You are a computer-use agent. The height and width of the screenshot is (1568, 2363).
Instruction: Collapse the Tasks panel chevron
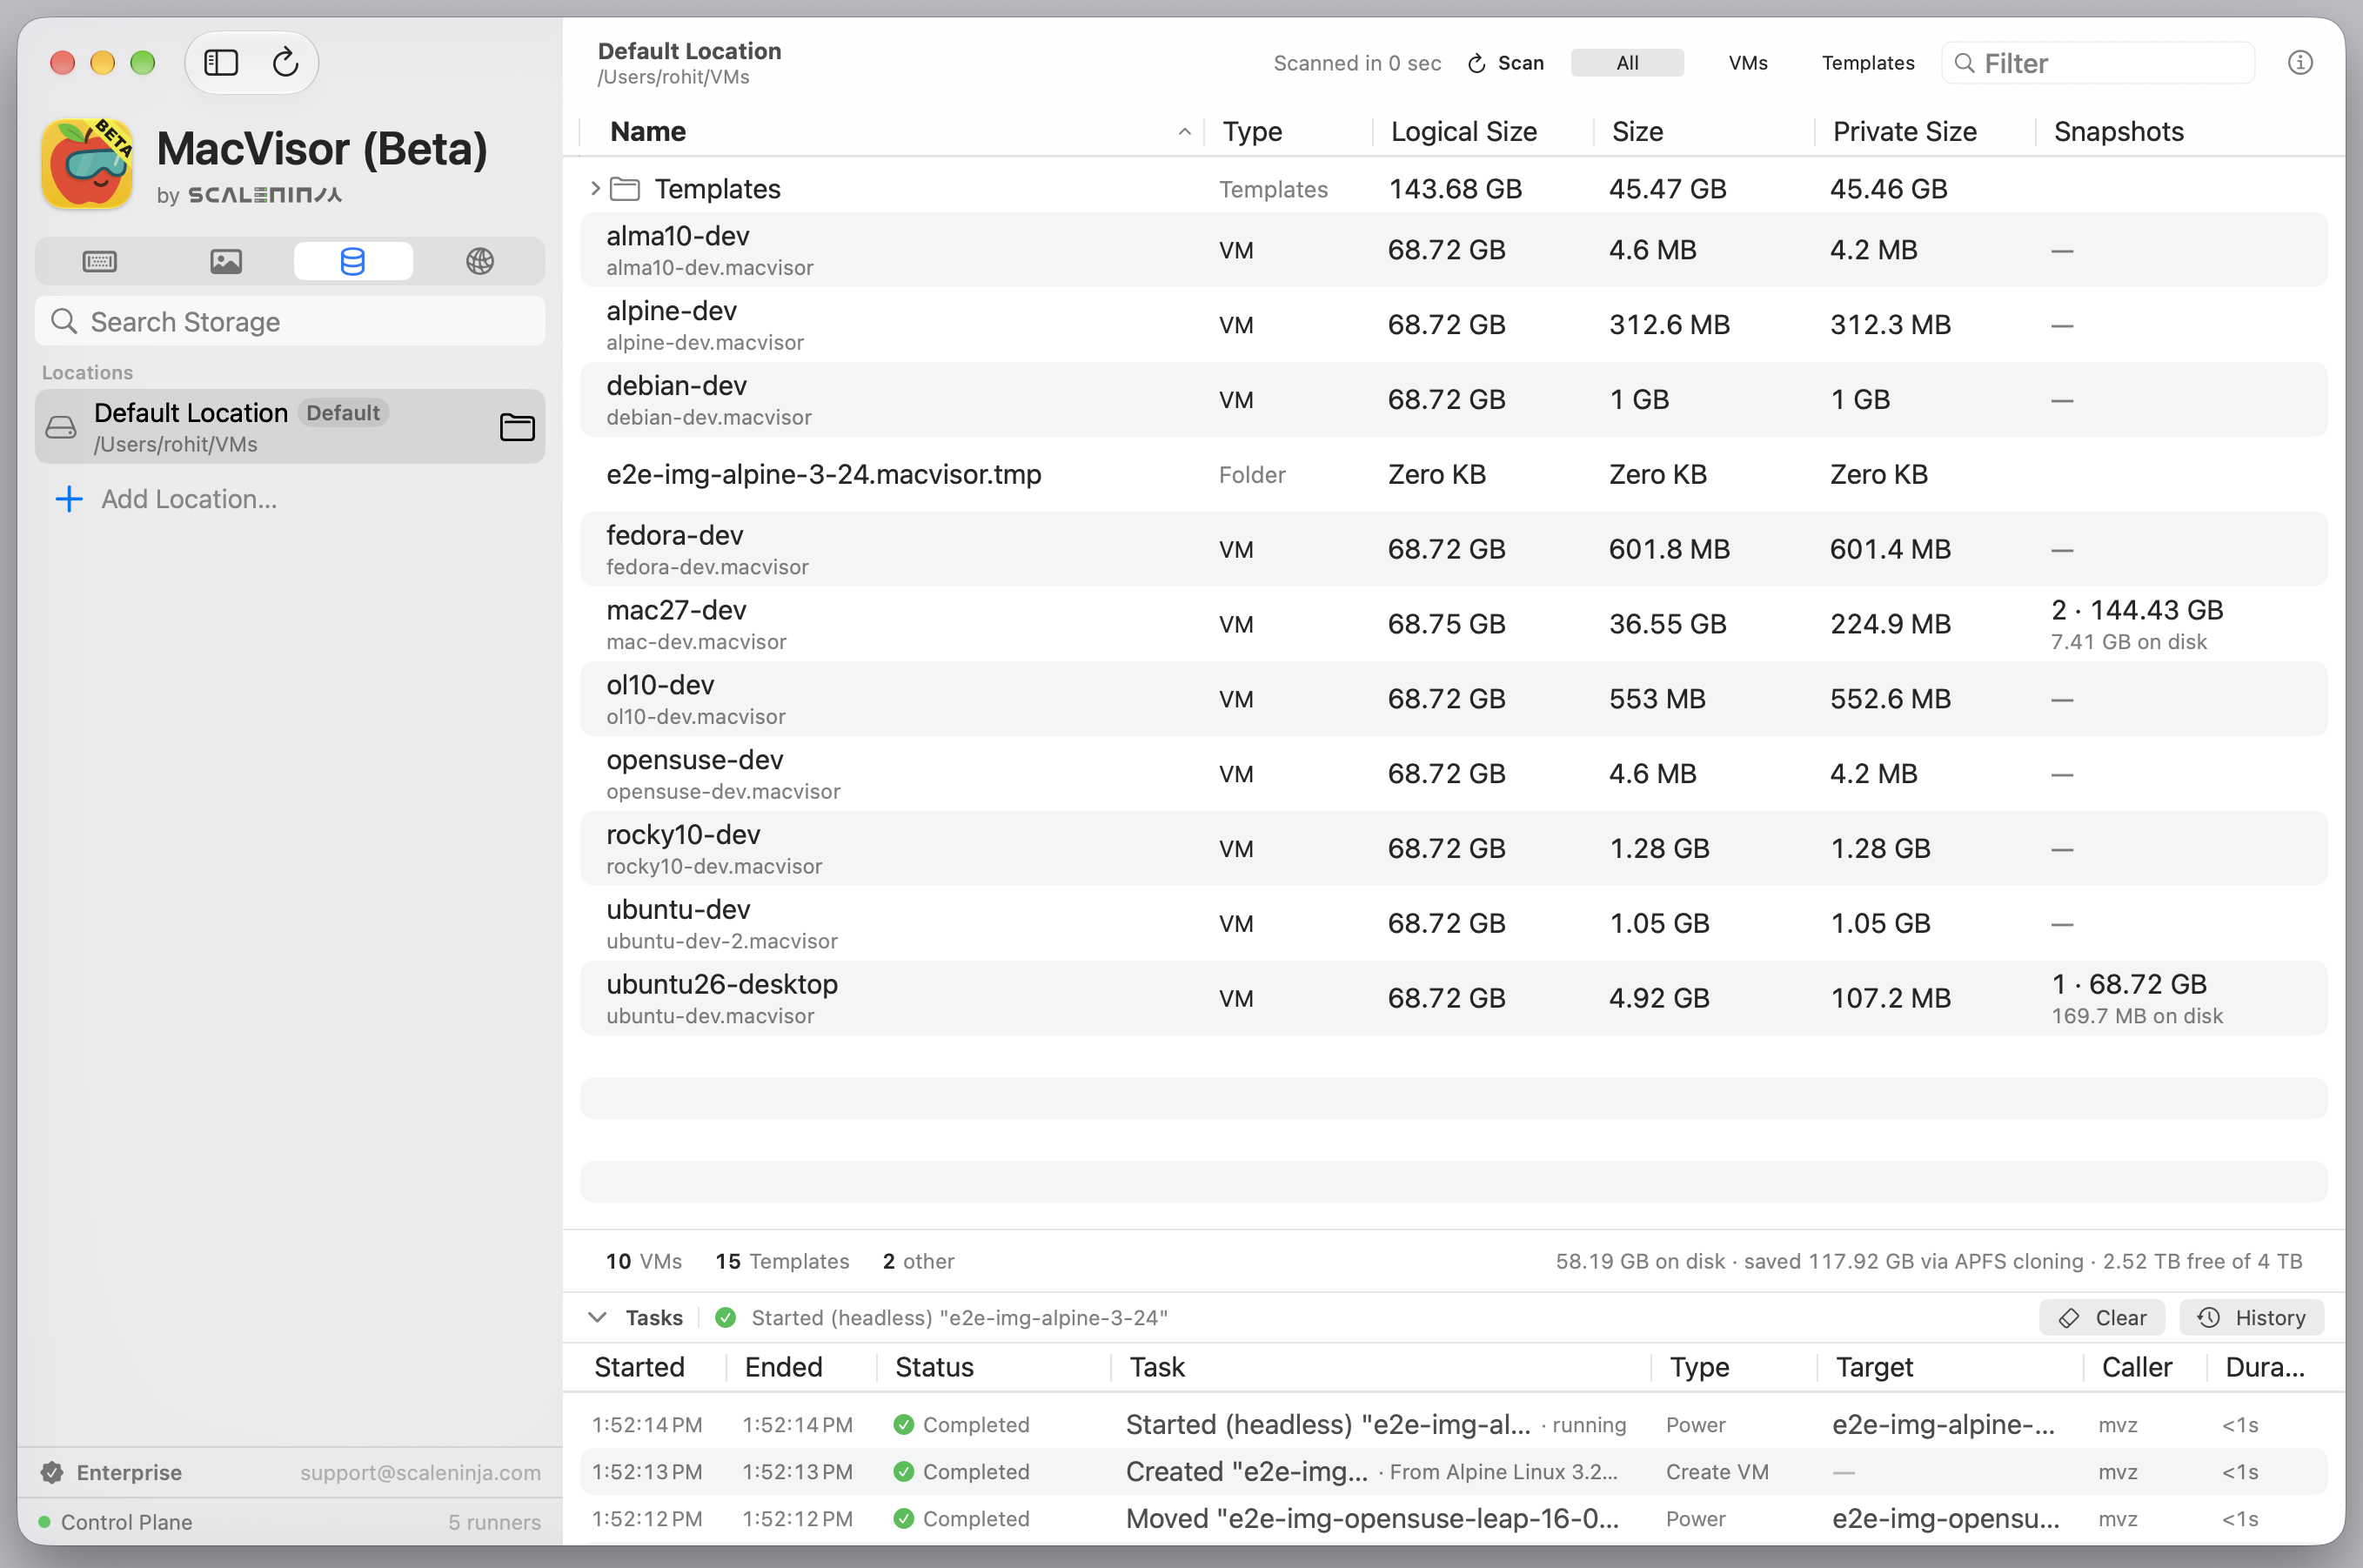(598, 1318)
